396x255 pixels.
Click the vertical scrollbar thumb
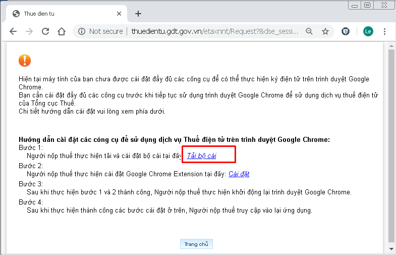pyautogui.click(x=391, y=146)
